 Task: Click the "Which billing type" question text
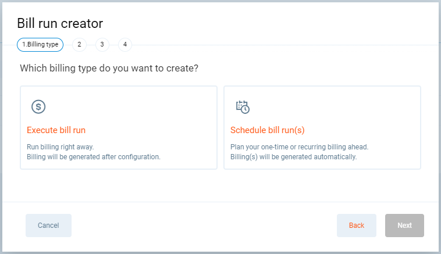109,69
